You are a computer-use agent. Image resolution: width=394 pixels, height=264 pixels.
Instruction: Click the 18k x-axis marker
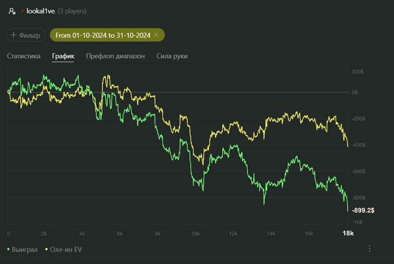click(347, 232)
